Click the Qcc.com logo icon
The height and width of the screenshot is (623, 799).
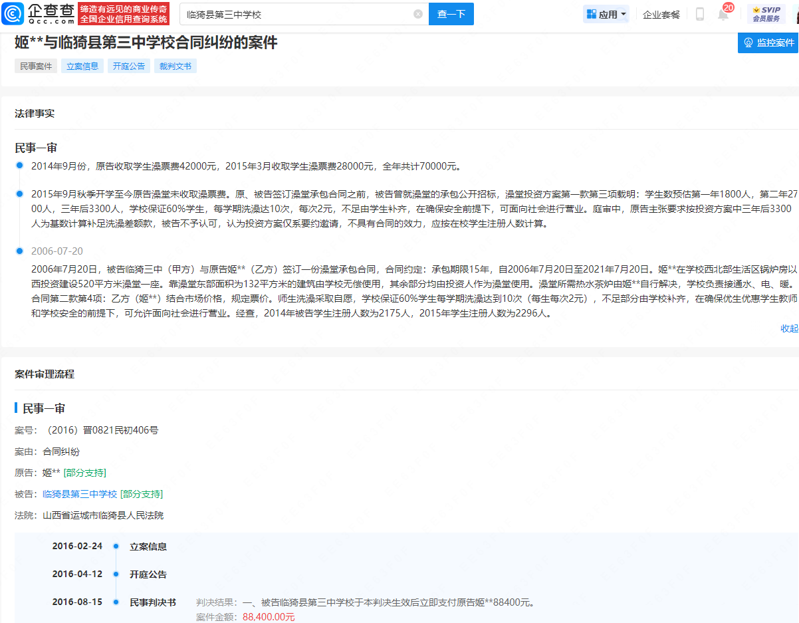pos(13,14)
